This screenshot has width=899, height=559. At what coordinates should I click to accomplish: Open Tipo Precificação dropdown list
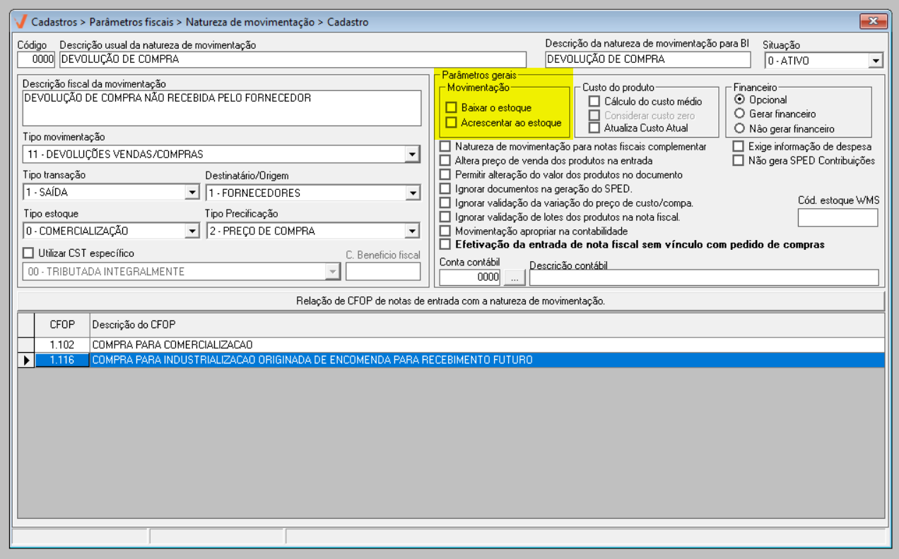click(412, 231)
